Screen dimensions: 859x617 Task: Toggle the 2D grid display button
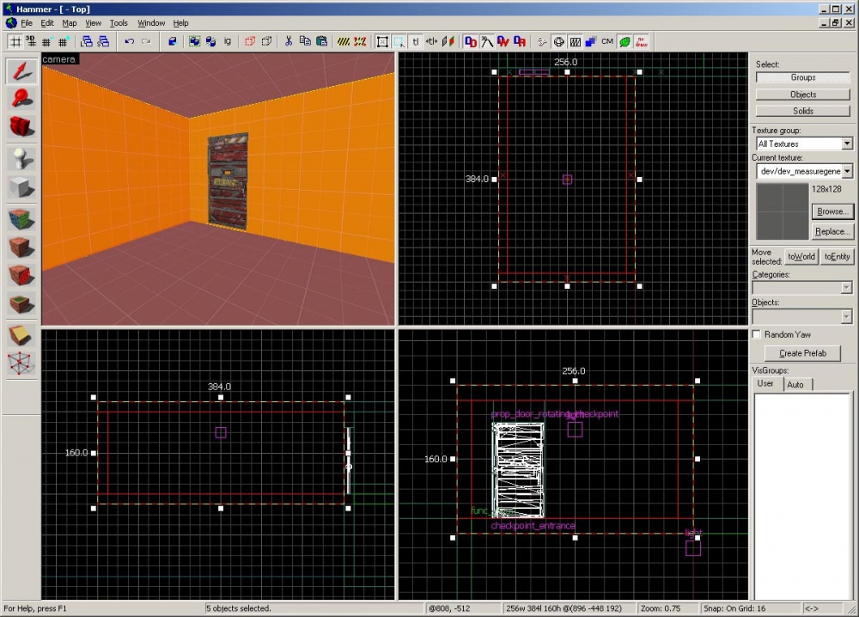coord(15,41)
